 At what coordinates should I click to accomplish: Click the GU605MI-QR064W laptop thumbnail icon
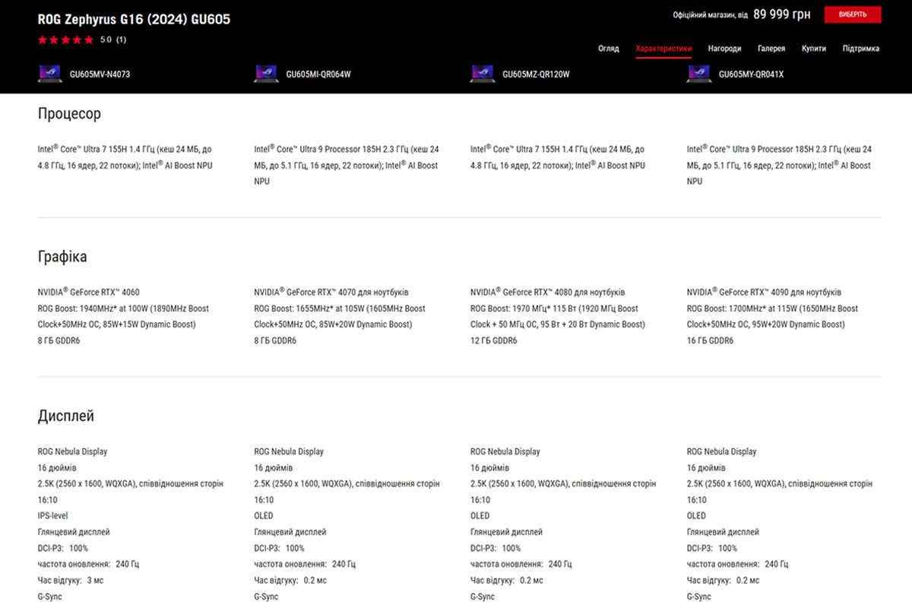[x=267, y=74]
